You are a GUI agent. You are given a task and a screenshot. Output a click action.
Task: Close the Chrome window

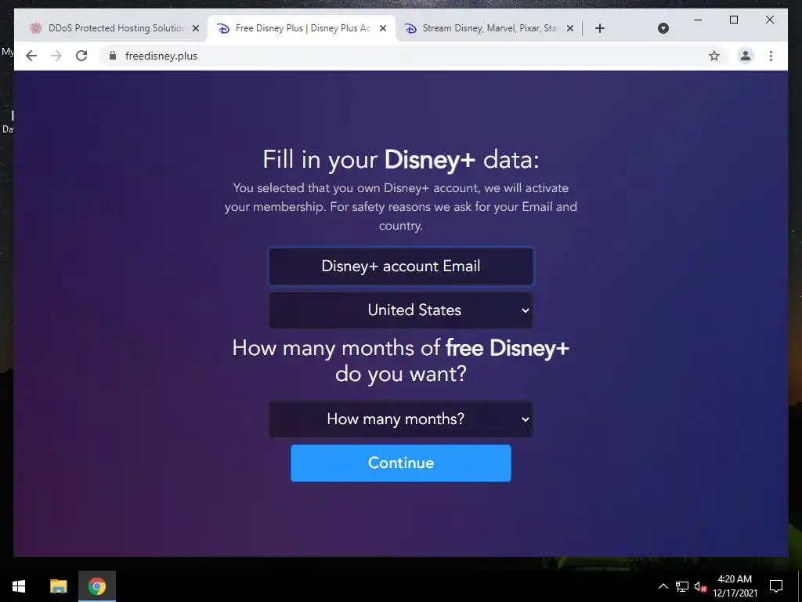(769, 20)
